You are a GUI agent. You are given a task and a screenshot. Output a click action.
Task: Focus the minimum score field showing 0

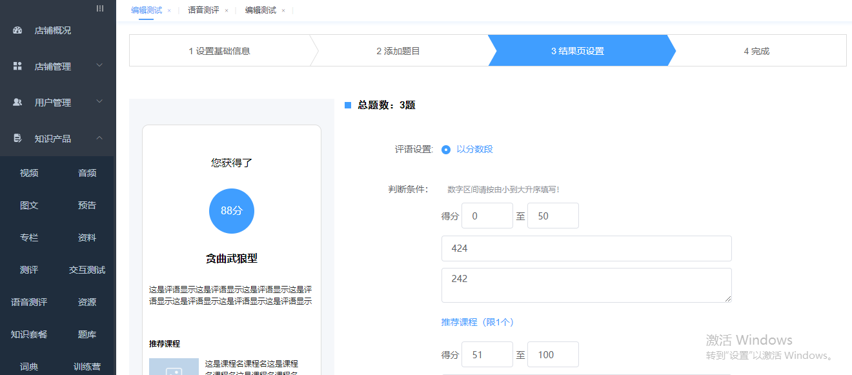pyautogui.click(x=487, y=216)
